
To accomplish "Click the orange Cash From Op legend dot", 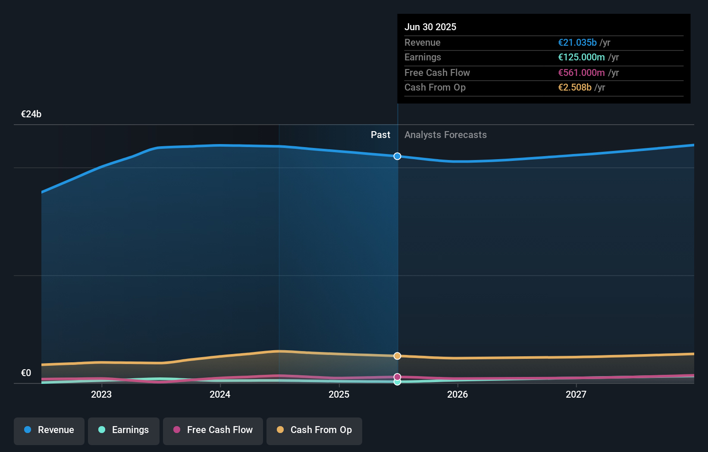I will coord(280,430).
